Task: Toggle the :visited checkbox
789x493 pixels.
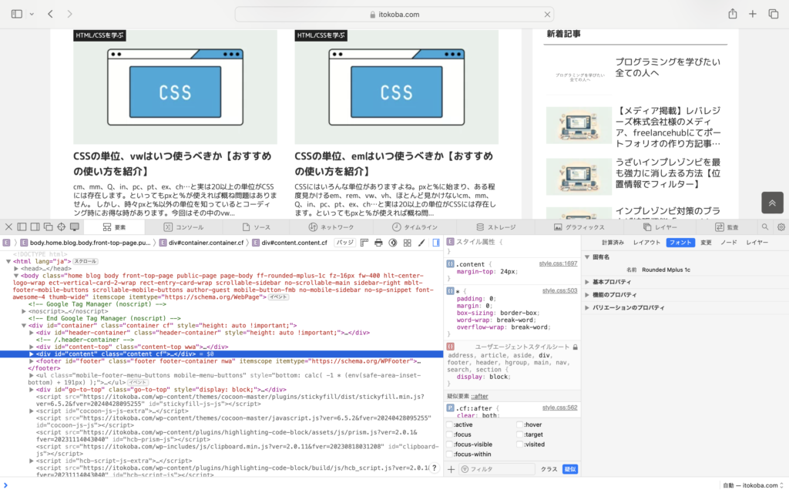Action: click(x=520, y=444)
